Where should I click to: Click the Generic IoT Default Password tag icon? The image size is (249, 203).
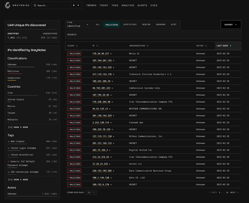click(x=9, y=162)
